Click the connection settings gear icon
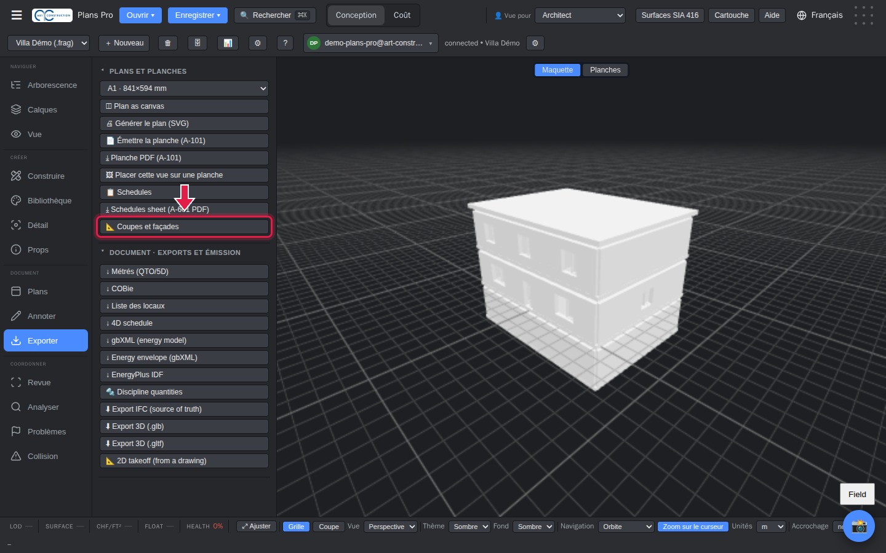This screenshot has width=886, height=553. 535,43
